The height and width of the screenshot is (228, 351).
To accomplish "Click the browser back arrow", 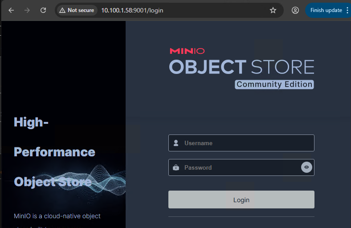I will (11, 10).
